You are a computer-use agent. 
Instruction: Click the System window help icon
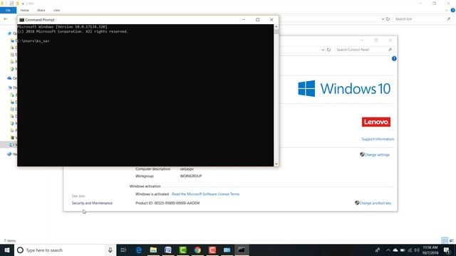(394, 58)
